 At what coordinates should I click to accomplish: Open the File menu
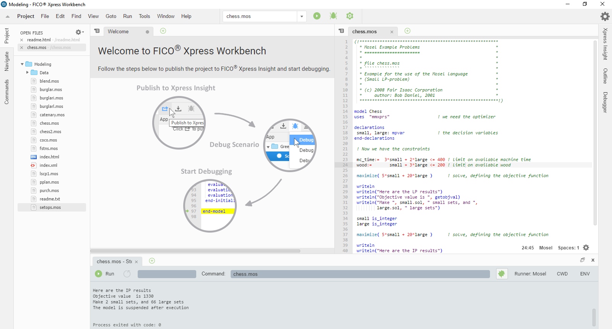(x=45, y=16)
